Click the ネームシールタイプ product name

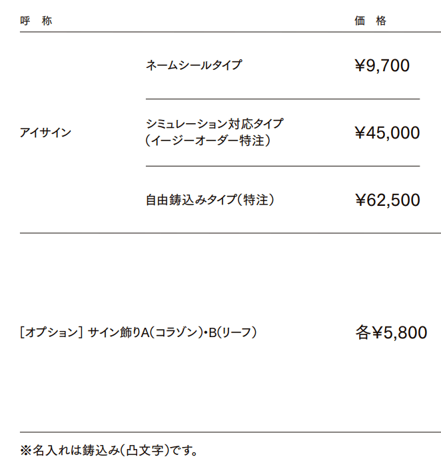click(194, 65)
